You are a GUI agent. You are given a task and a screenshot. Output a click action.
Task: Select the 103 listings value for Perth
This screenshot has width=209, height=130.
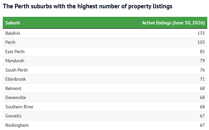click(201, 42)
